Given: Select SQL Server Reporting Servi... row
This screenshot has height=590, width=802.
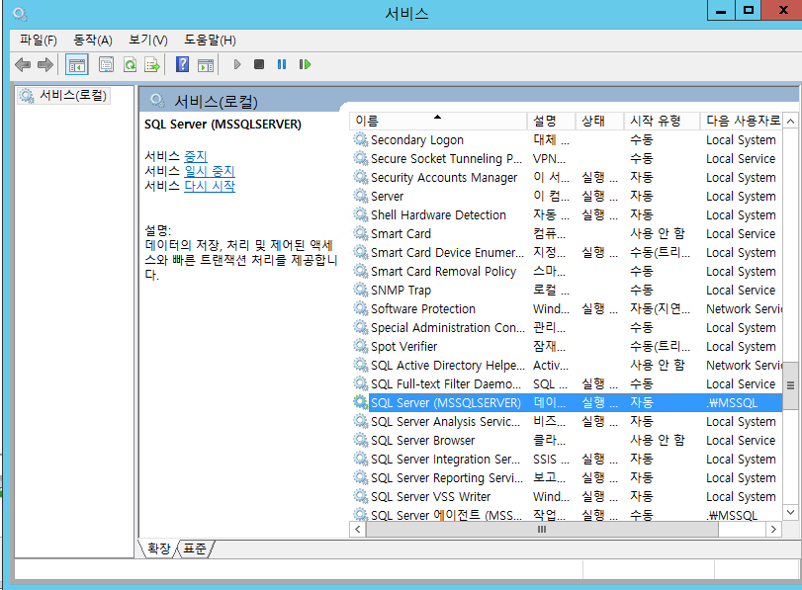Looking at the screenshot, I should point(567,477).
